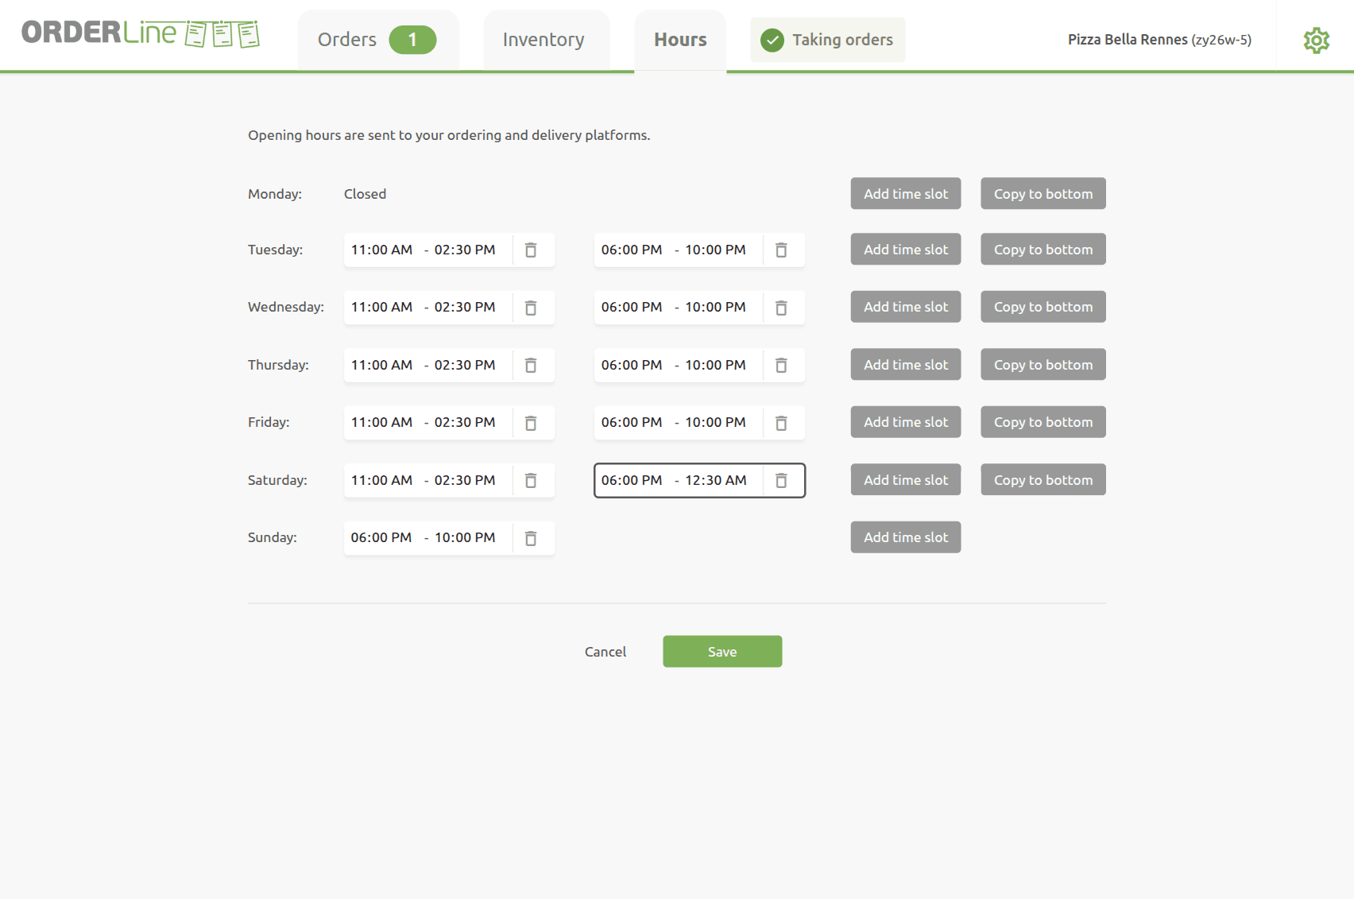Toggle the Taking orders status
1354x899 pixels.
(x=827, y=40)
